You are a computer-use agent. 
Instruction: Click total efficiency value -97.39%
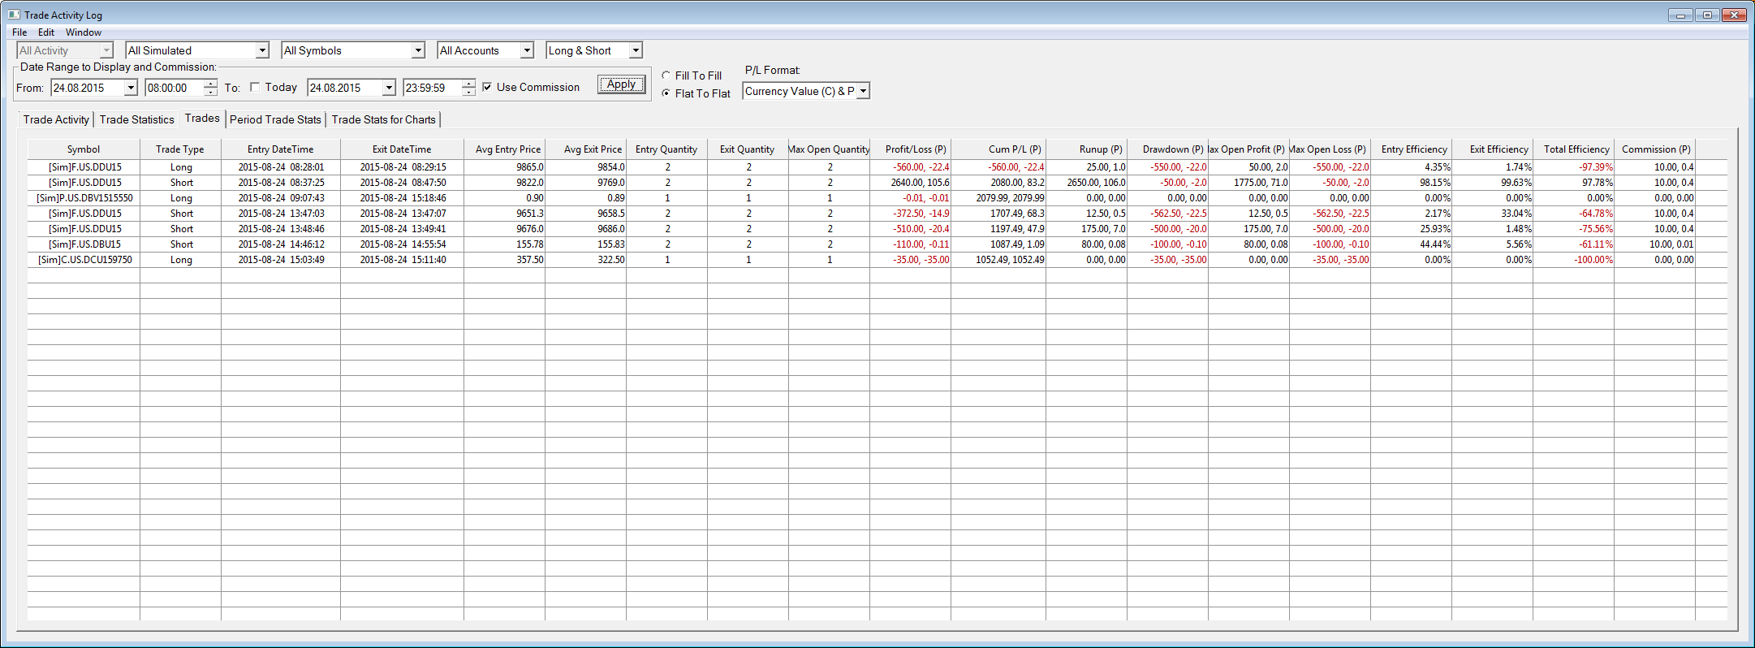tap(1574, 167)
